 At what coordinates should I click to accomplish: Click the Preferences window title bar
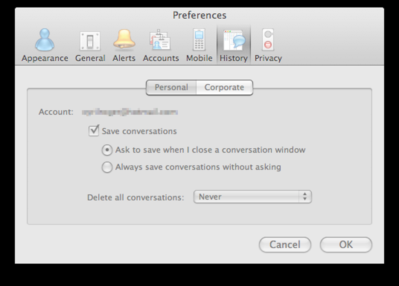(x=199, y=15)
